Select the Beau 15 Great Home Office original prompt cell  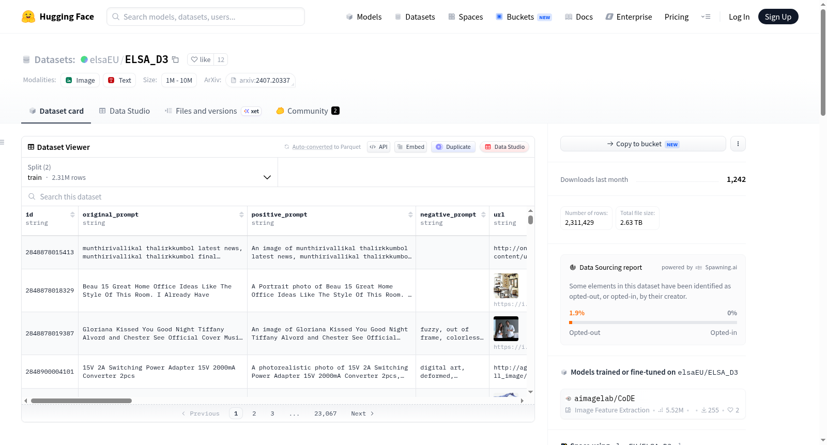tap(163, 290)
